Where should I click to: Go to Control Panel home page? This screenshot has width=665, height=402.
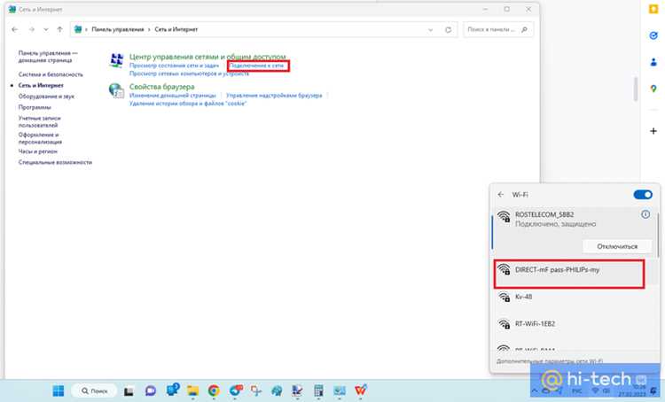(x=48, y=57)
